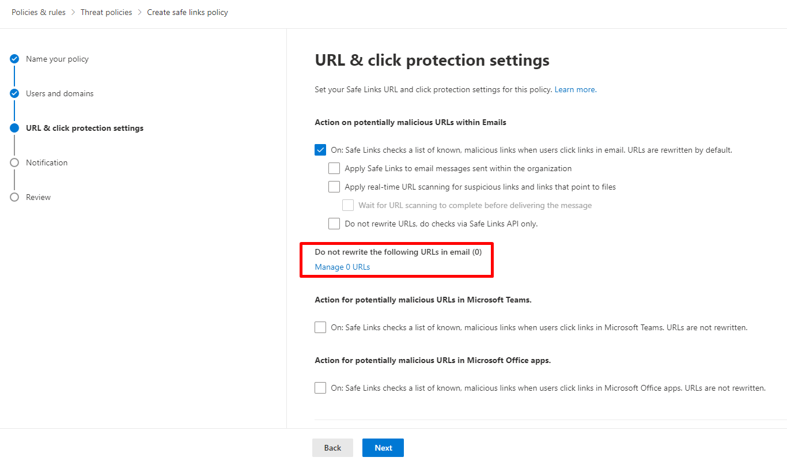
Task: Click the chevron after Threat policies breadcrumb
Action: [x=139, y=12]
